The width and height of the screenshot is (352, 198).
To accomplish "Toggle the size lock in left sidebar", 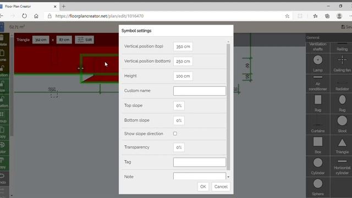I will click(3, 87).
